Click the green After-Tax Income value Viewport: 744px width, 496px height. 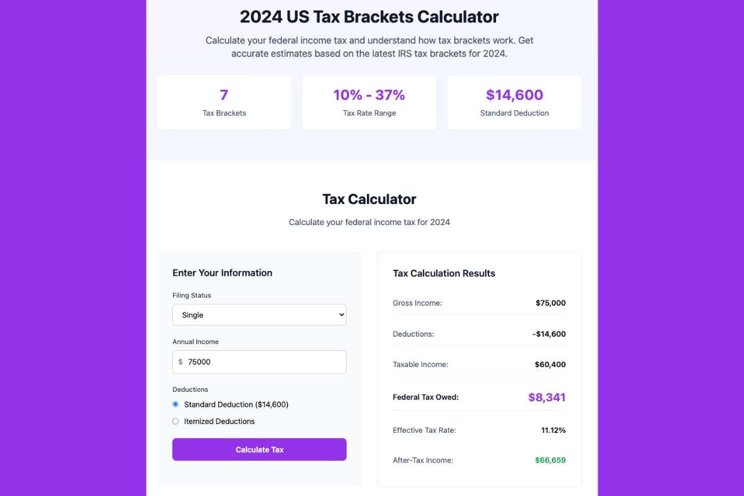(x=550, y=460)
